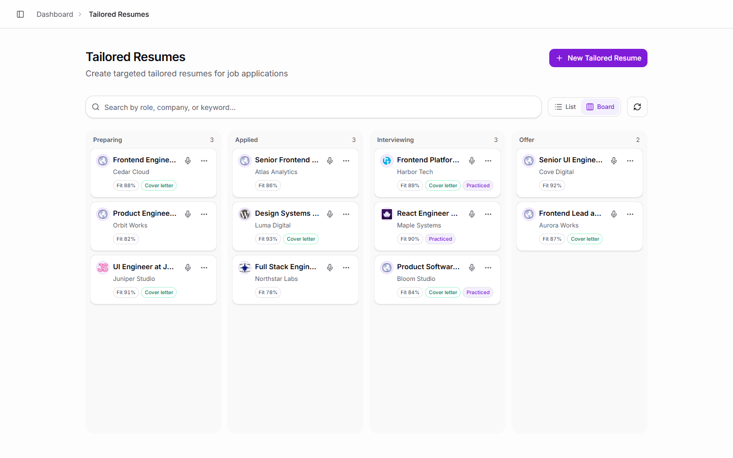
Task: Click the Atlas Analytics globe logo
Action: pyautogui.click(x=245, y=161)
